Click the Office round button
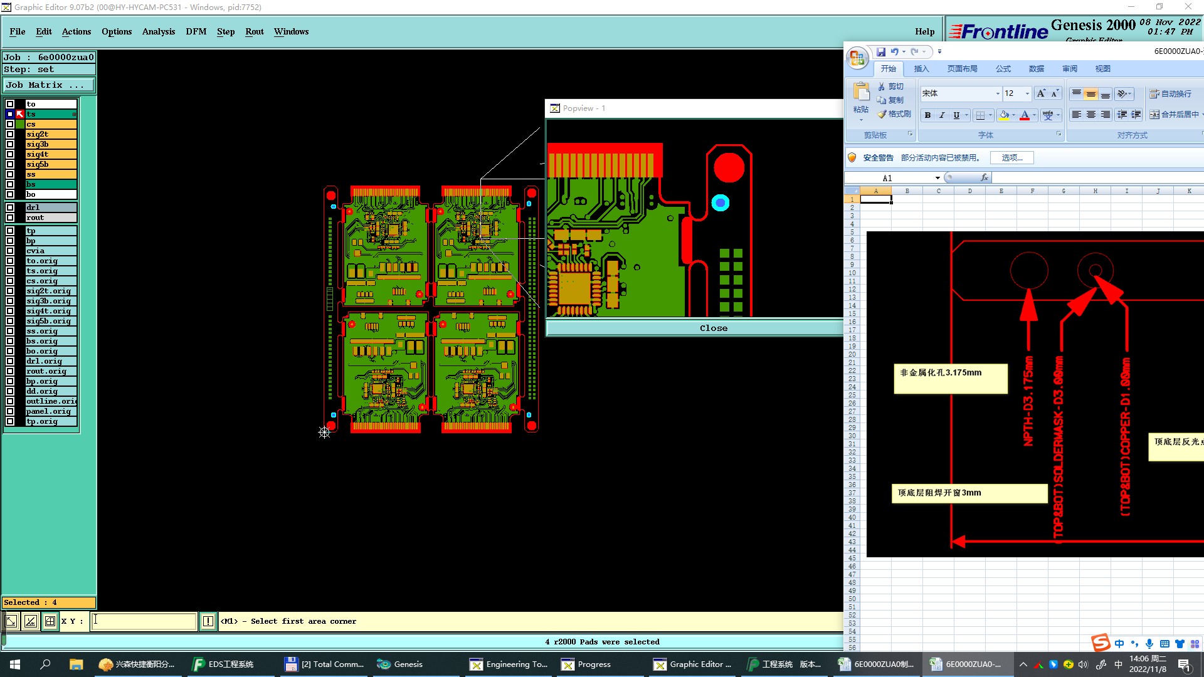Screen dimensions: 1204x677 tap(857, 58)
